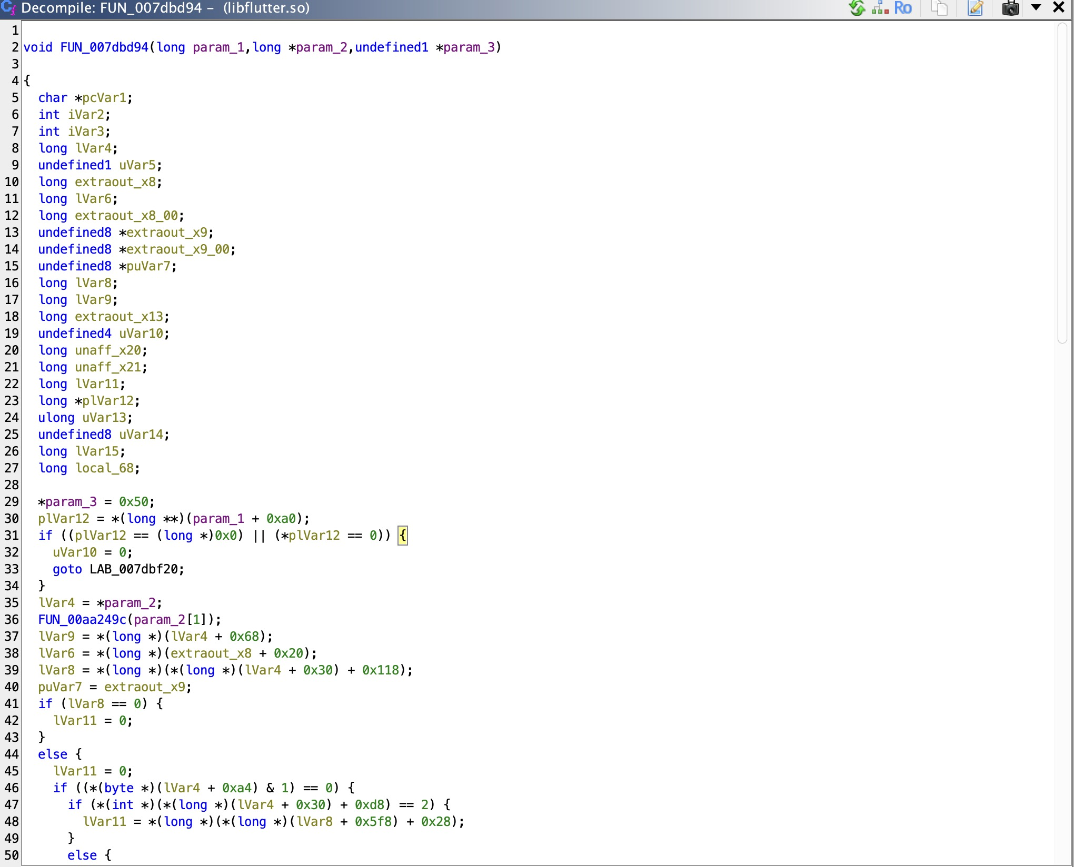Click the green re-decompile refresh icon
The height and width of the screenshot is (867, 1074).
click(x=858, y=8)
